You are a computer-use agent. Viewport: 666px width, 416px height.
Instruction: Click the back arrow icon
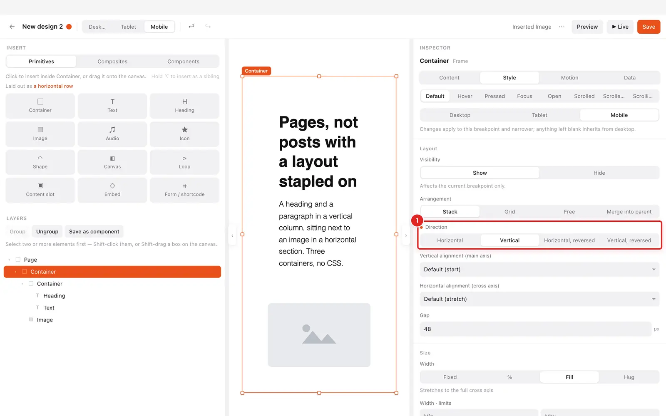12,27
